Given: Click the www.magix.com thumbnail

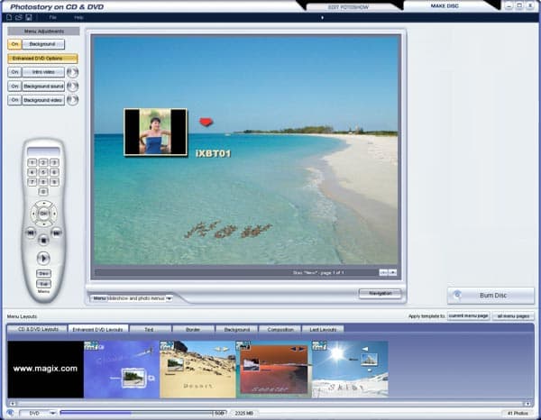Looking at the screenshot, I should click(46, 370).
